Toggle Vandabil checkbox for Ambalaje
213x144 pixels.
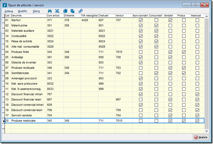170,57
